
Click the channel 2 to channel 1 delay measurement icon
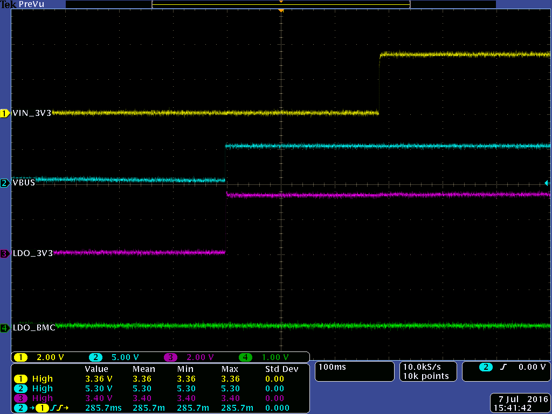[x=42, y=408]
